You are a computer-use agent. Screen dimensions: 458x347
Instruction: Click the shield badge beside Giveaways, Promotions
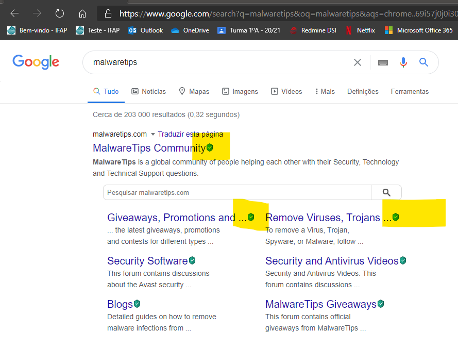pos(251,217)
